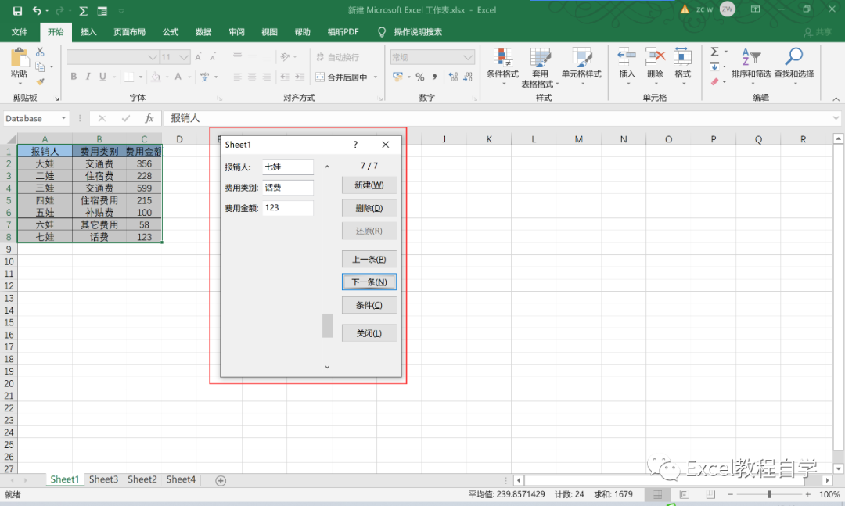
Task: Open Sort & Filter (排序和筛选)
Action: click(x=750, y=64)
